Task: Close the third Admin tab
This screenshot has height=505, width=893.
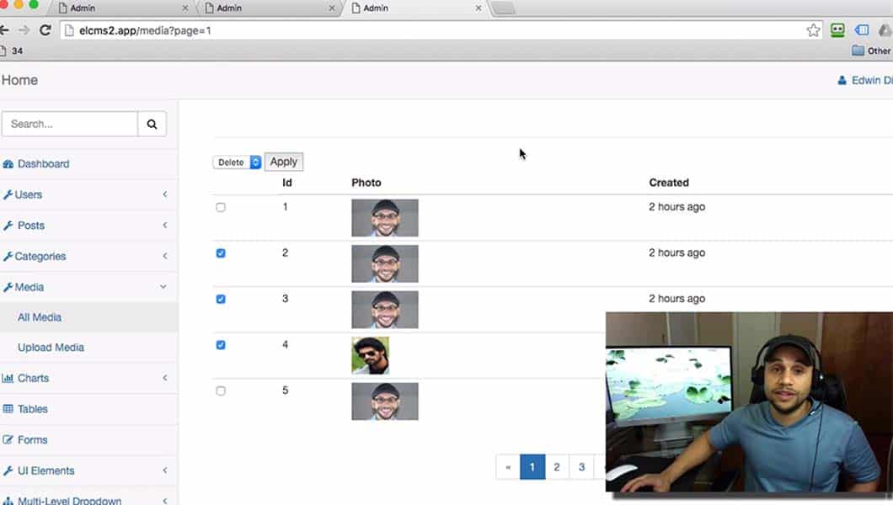Action: tap(479, 8)
